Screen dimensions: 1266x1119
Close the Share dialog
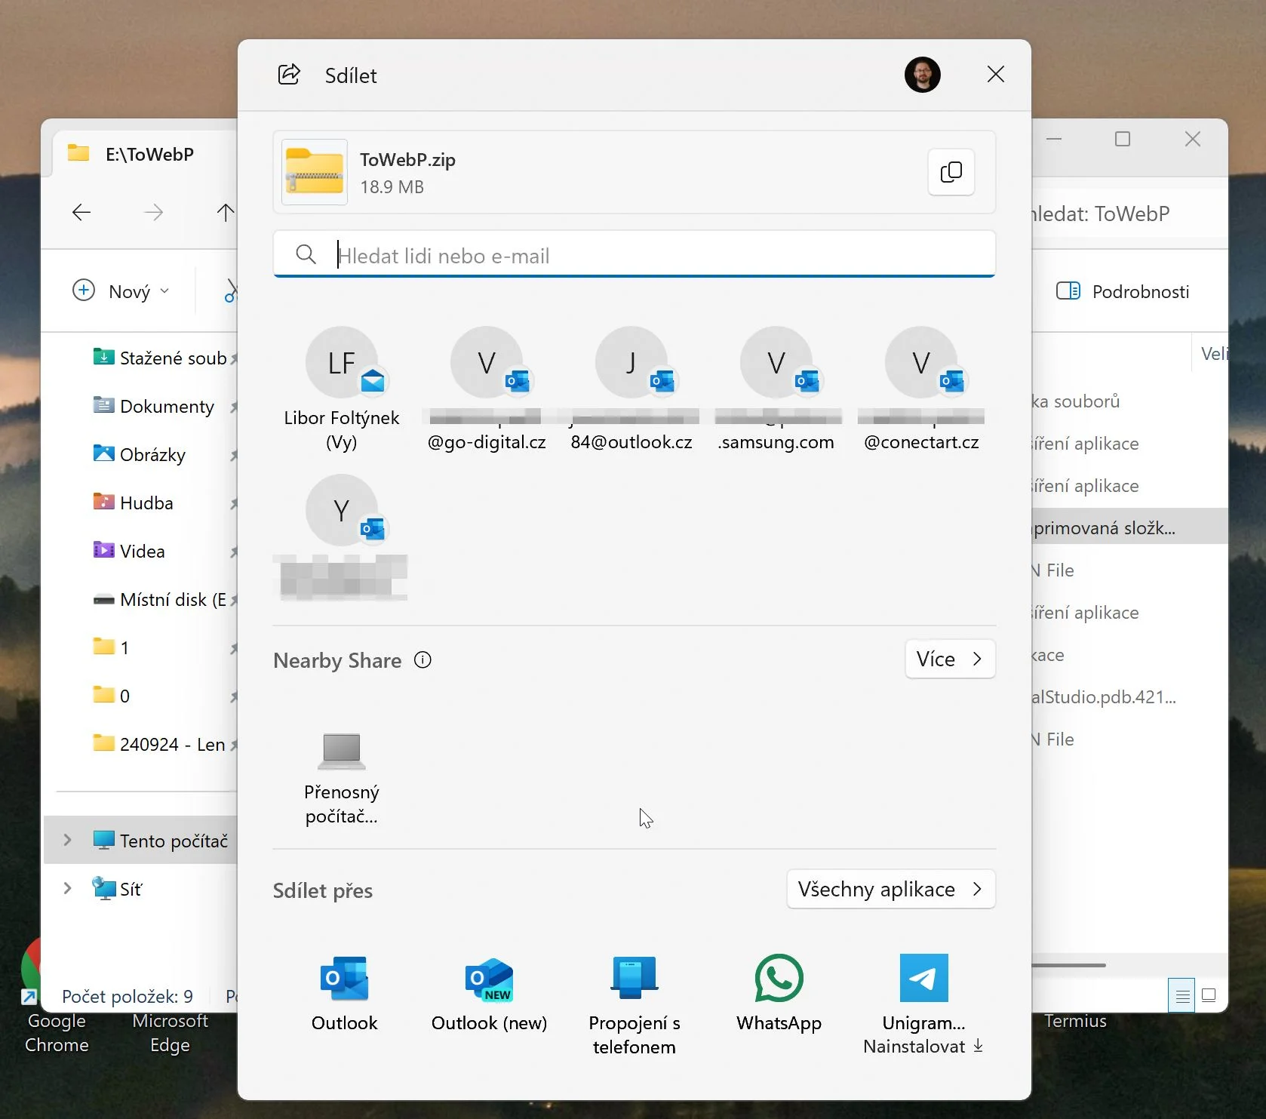point(995,74)
